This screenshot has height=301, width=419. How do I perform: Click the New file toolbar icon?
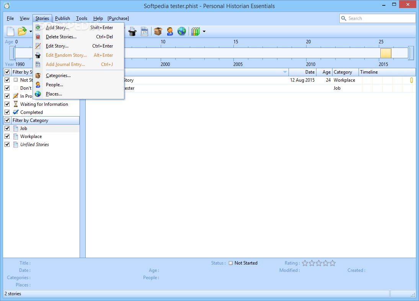pos(10,31)
